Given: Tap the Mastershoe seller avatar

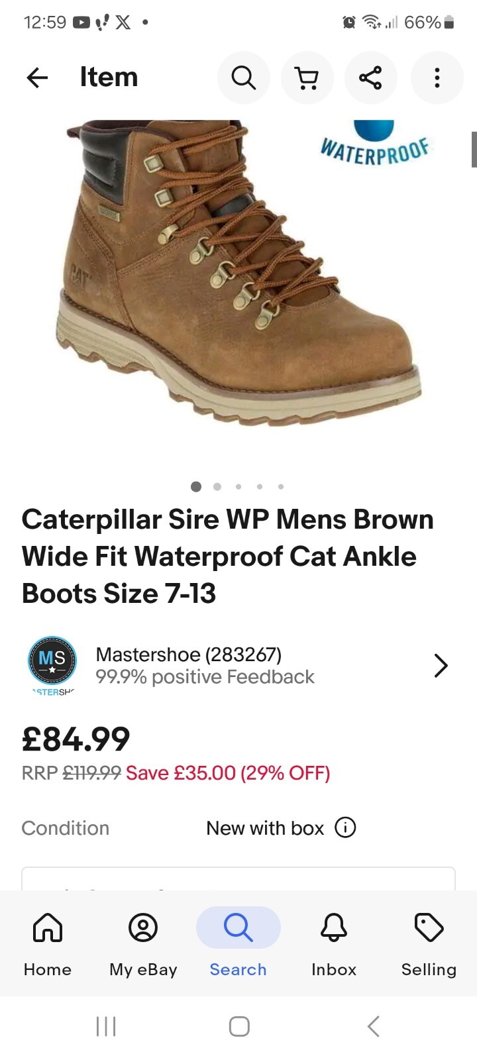Looking at the screenshot, I should coord(52,662).
